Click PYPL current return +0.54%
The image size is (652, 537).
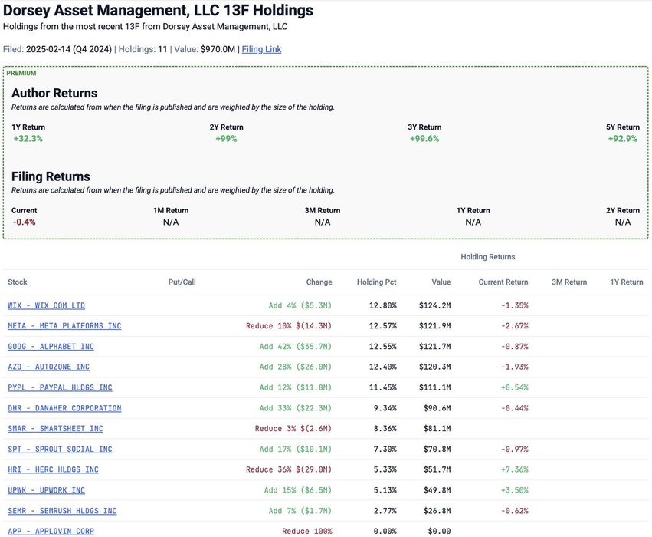pyautogui.click(x=514, y=387)
